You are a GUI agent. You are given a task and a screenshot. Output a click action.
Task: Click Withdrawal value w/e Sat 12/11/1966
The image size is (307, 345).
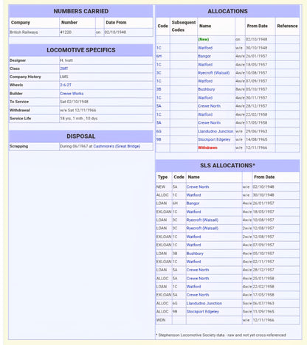point(78,110)
